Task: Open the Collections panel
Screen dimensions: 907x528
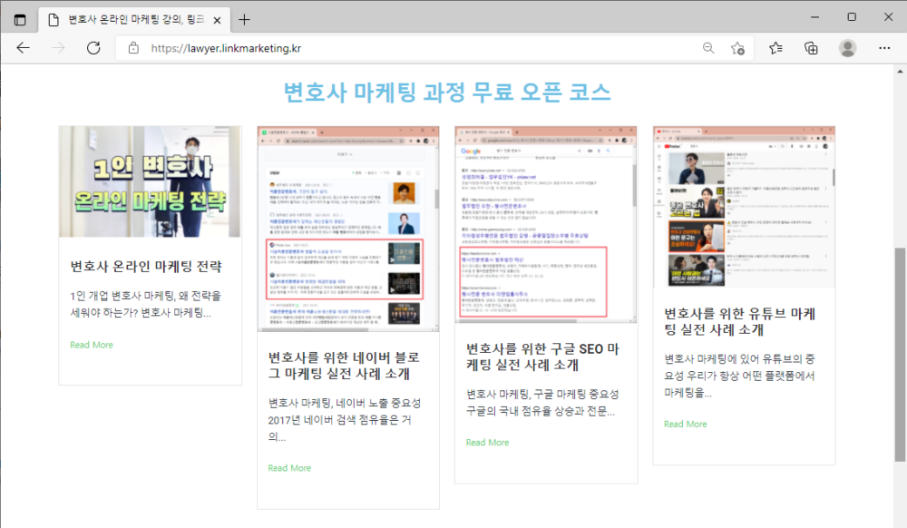Action: pos(811,48)
